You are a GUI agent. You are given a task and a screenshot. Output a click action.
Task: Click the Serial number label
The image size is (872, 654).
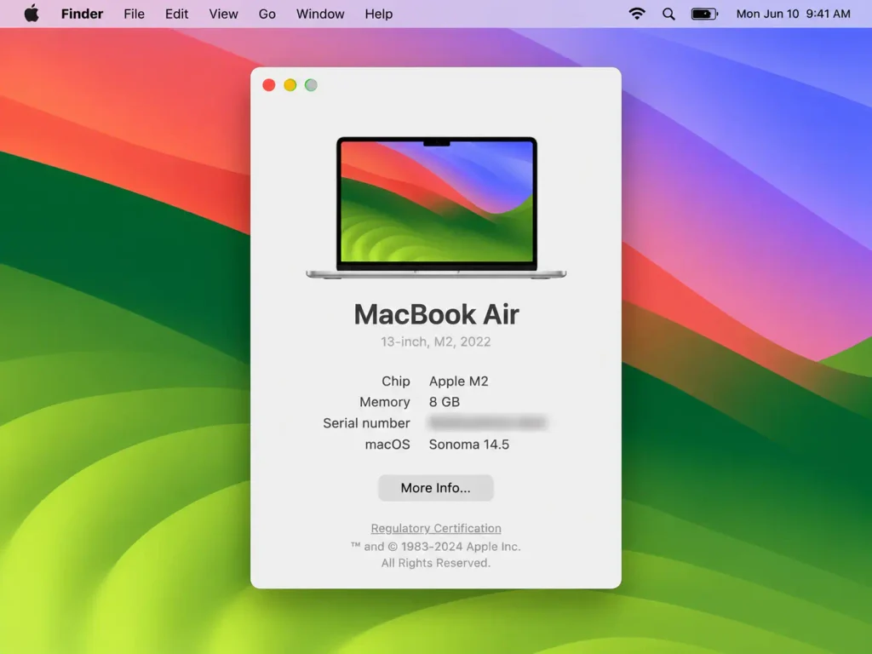tap(366, 423)
